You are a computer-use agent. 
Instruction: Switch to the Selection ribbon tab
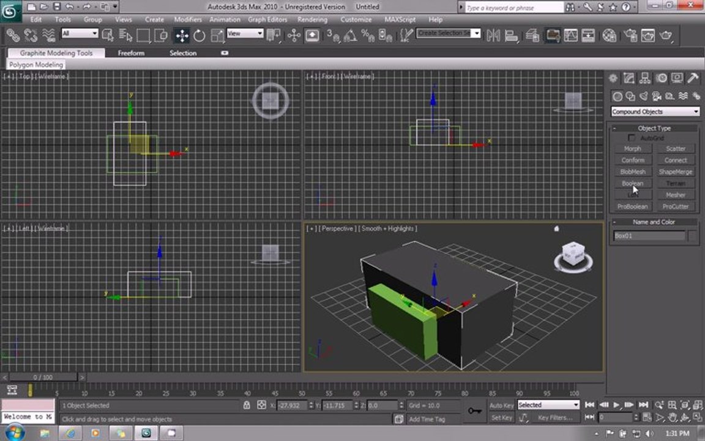183,53
